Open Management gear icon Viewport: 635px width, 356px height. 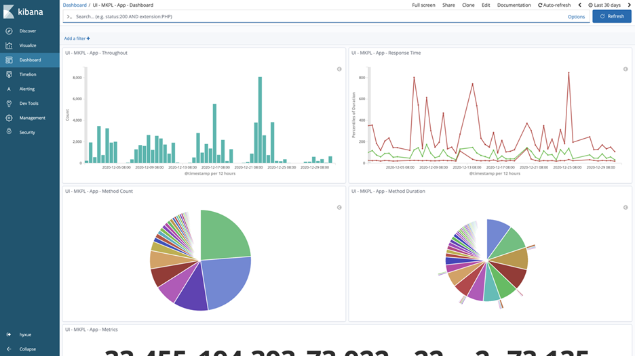click(x=9, y=118)
